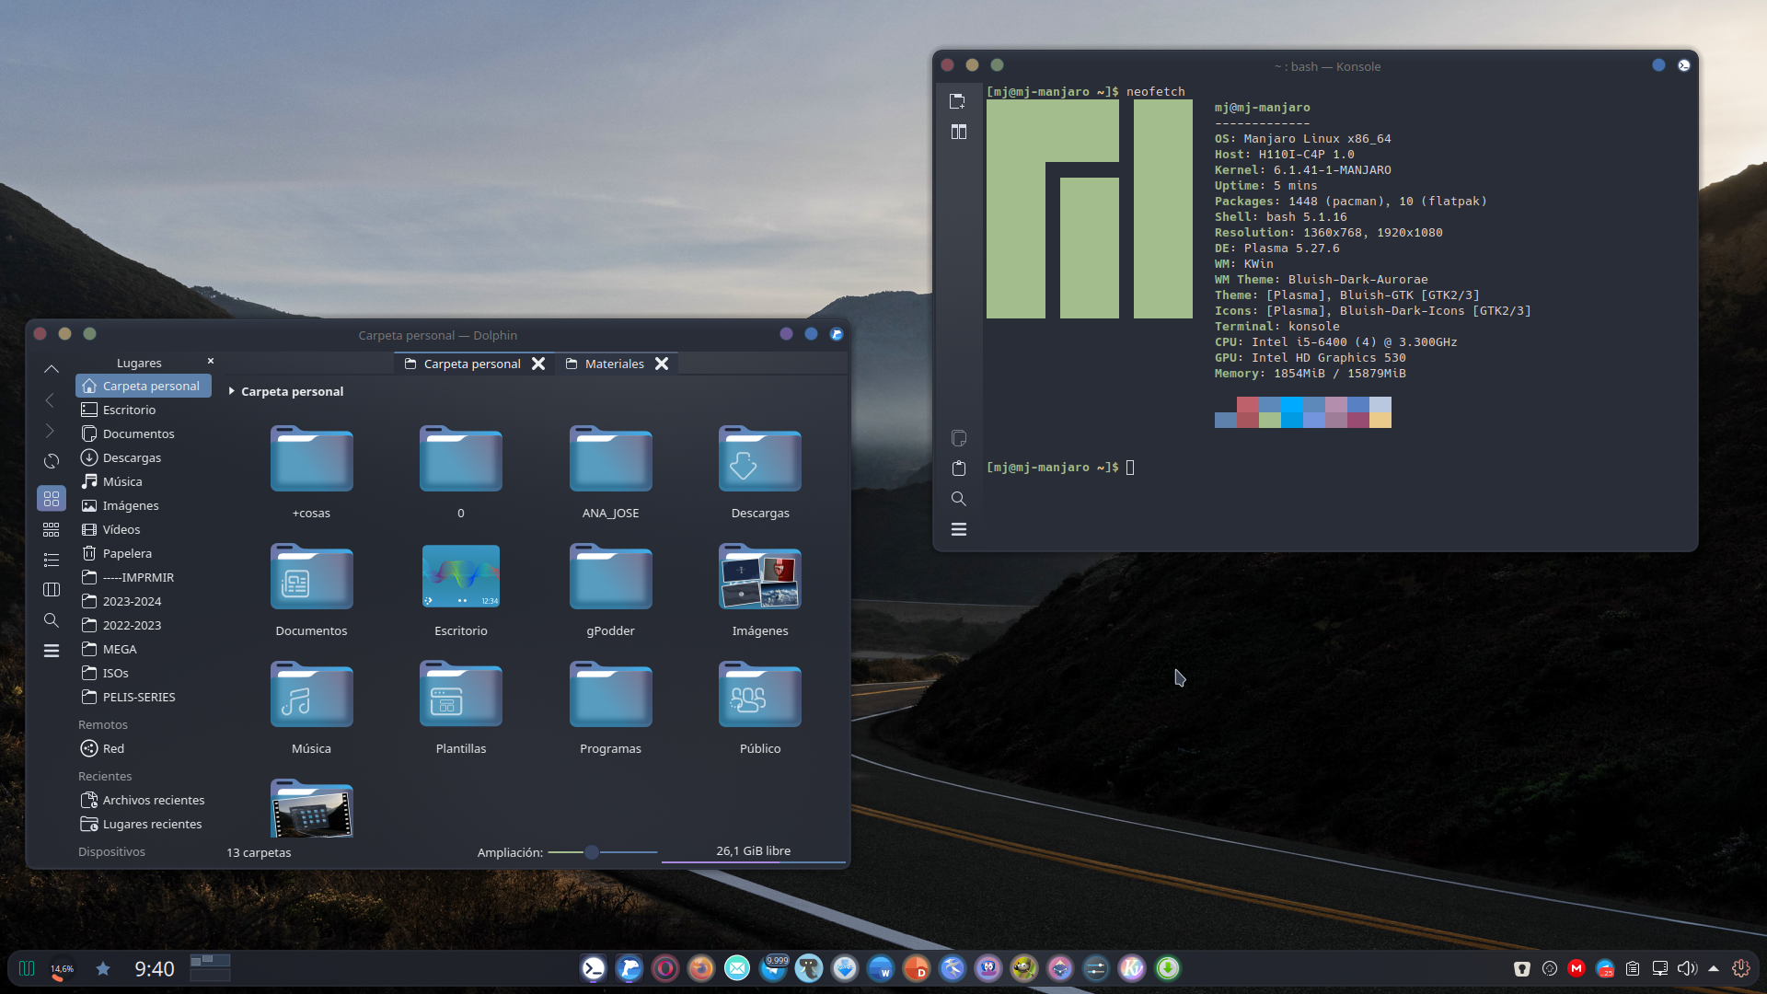Image resolution: width=1767 pixels, height=994 pixels.
Task: Open ISOs bookmark in sidebar
Action: tap(144, 673)
